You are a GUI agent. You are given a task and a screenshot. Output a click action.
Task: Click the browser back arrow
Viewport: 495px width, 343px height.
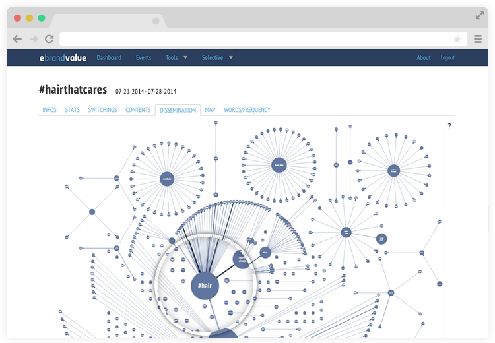(x=17, y=39)
